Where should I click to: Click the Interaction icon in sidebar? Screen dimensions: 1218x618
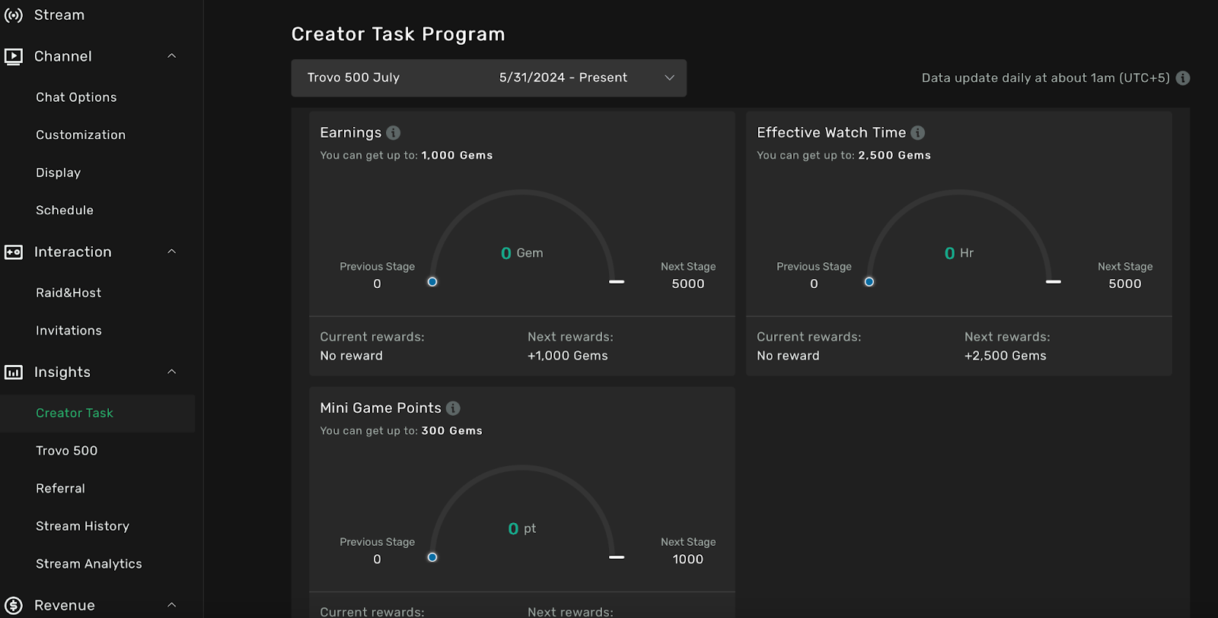coord(14,252)
